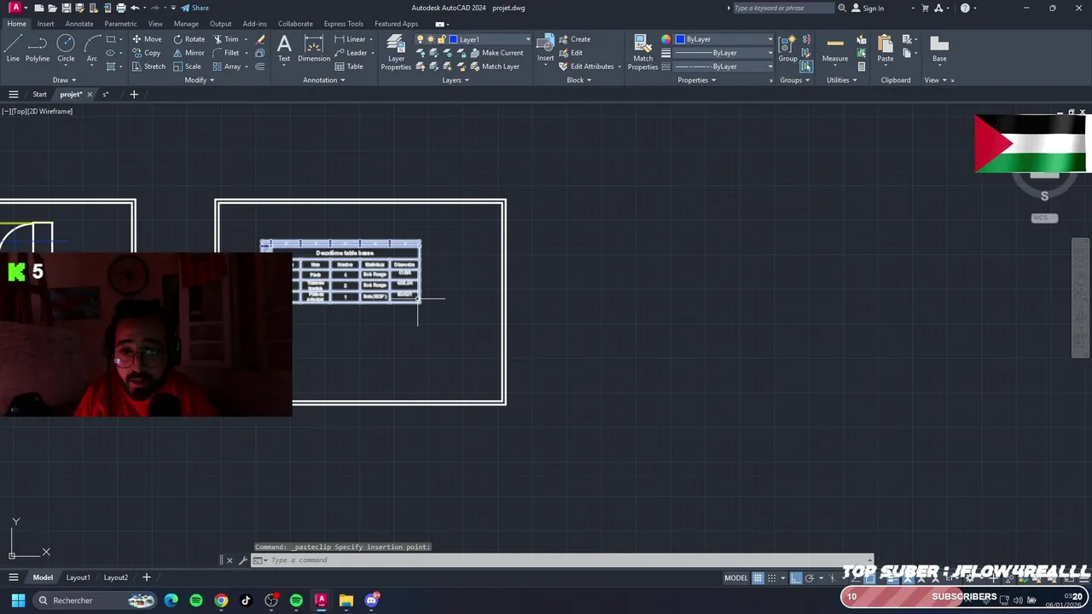Open Layer Properties manager
The image size is (1092, 614).
coord(396,52)
